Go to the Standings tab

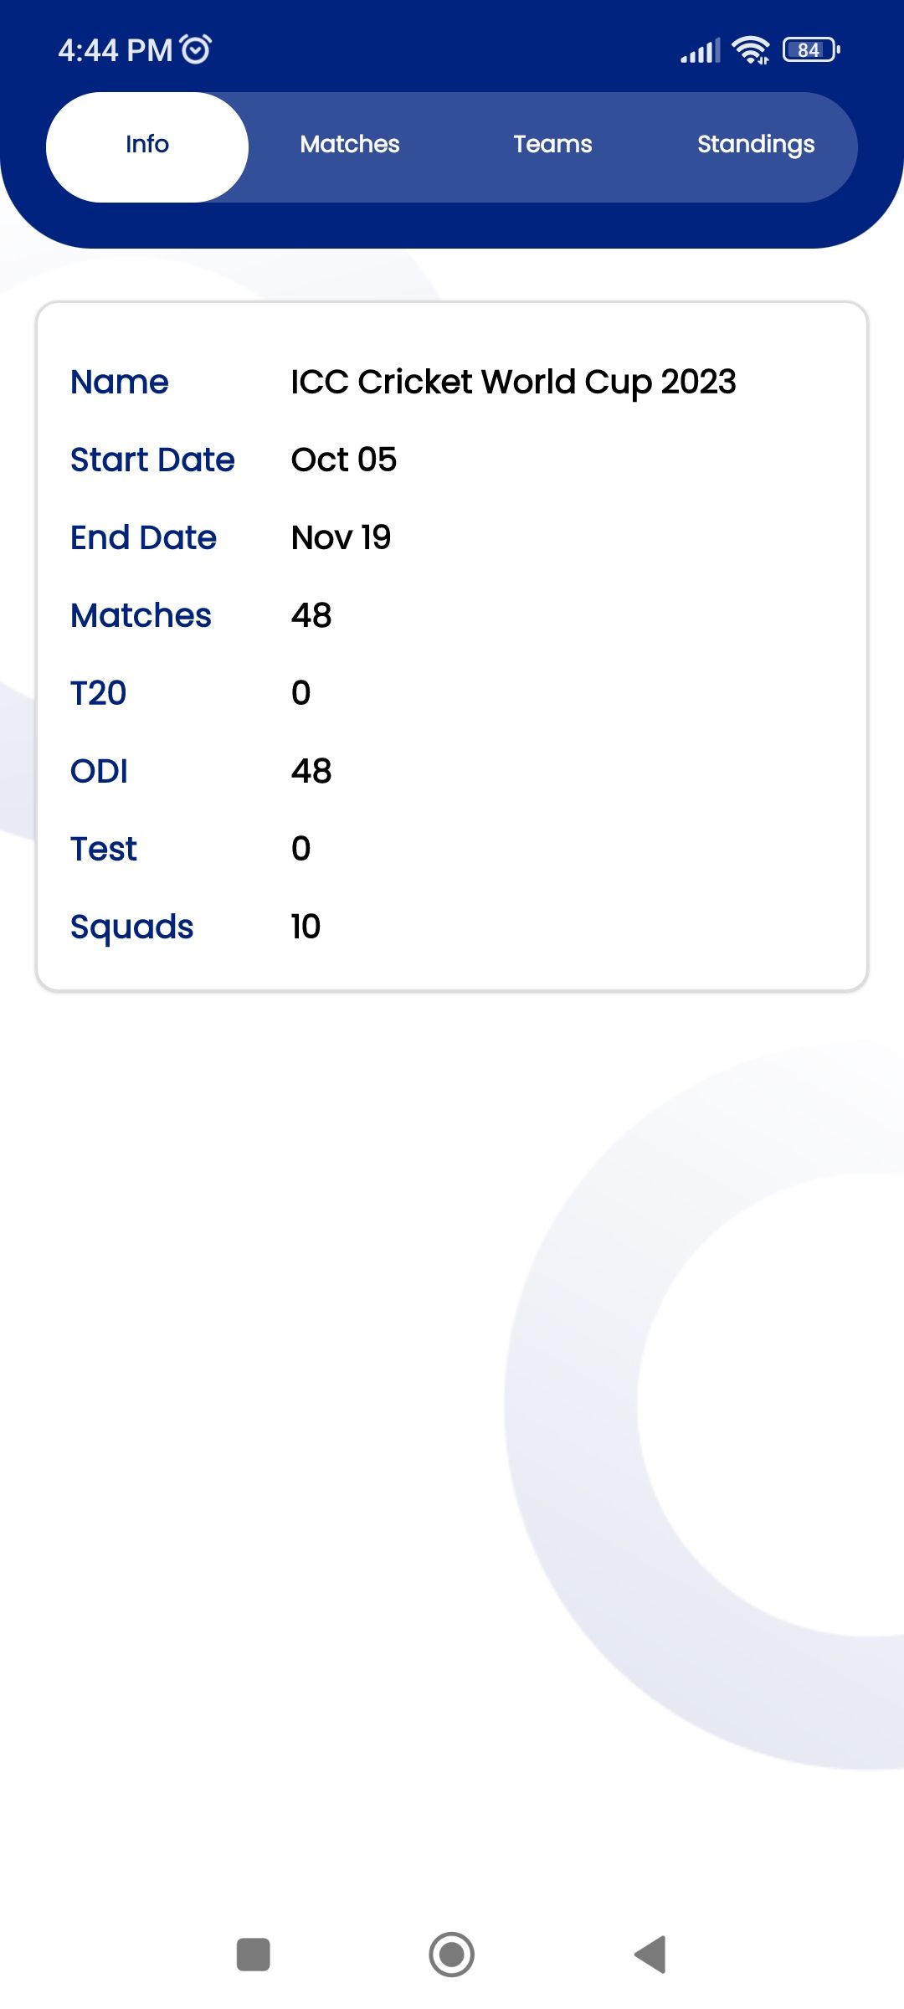pyautogui.click(x=756, y=145)
